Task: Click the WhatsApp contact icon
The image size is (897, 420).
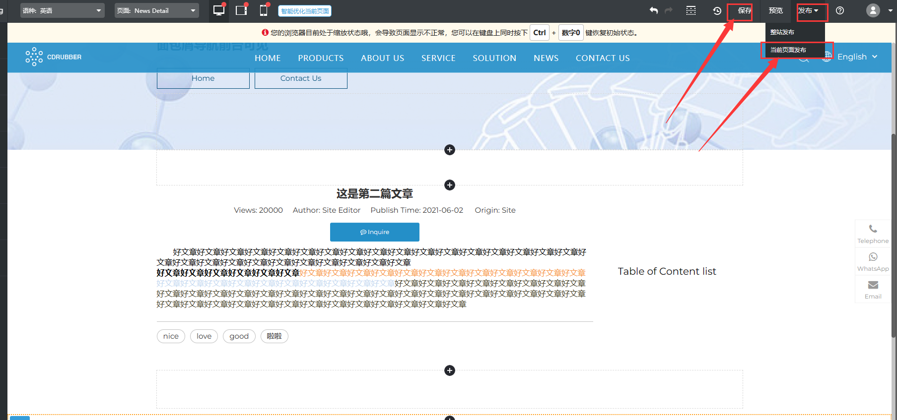Action: pyautogui.click(x=873, y=257)
